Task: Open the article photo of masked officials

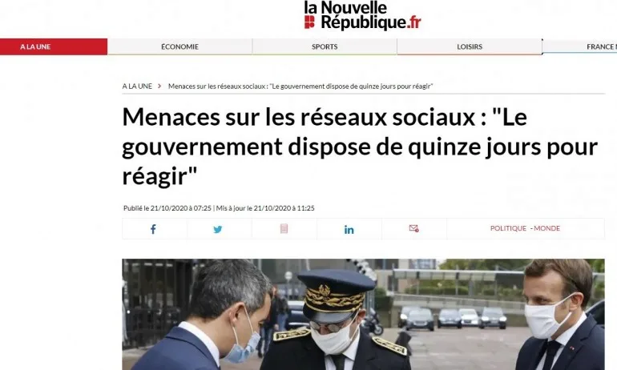Action: (x=363, y=314)
